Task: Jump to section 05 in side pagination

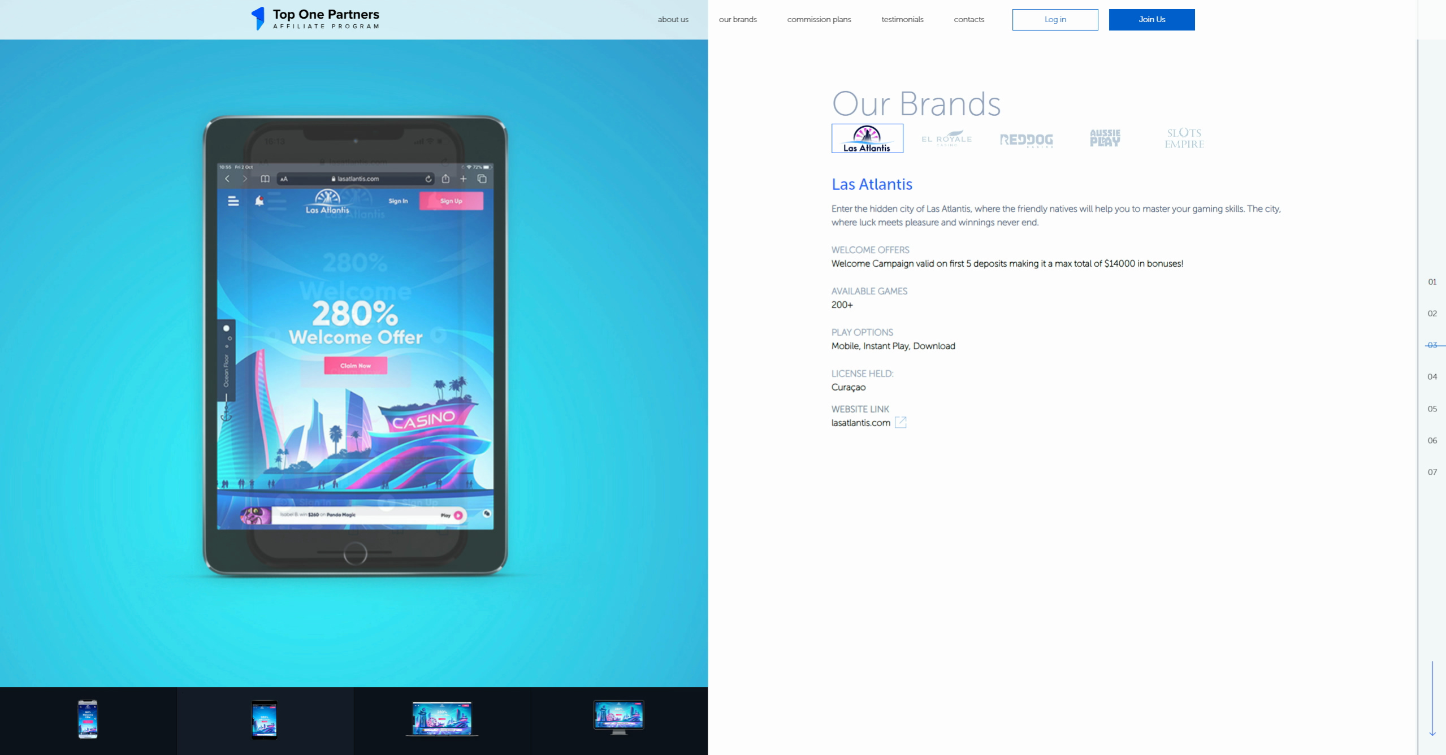Action: point(1432,409)
